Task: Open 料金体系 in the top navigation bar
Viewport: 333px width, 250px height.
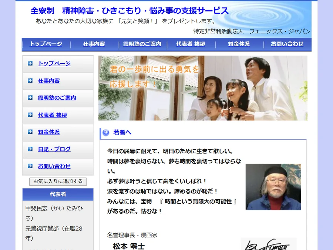Action: (x=239, y=44)
